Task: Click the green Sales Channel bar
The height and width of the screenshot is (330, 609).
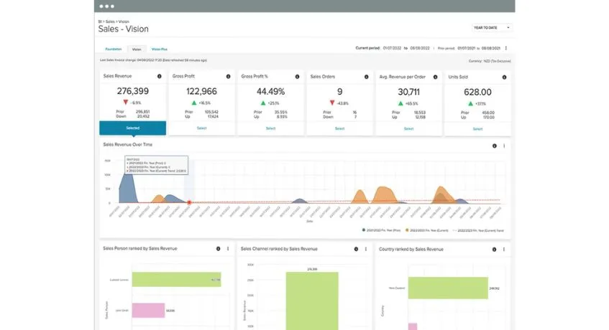Action: [312, 301]
